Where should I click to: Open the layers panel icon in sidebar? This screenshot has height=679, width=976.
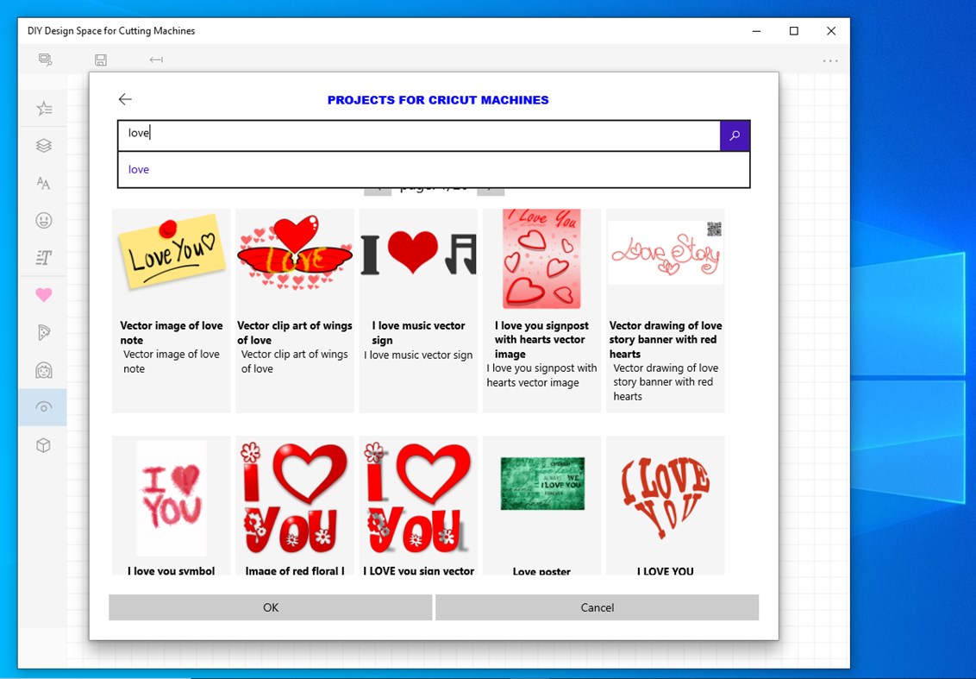[43, 145]
